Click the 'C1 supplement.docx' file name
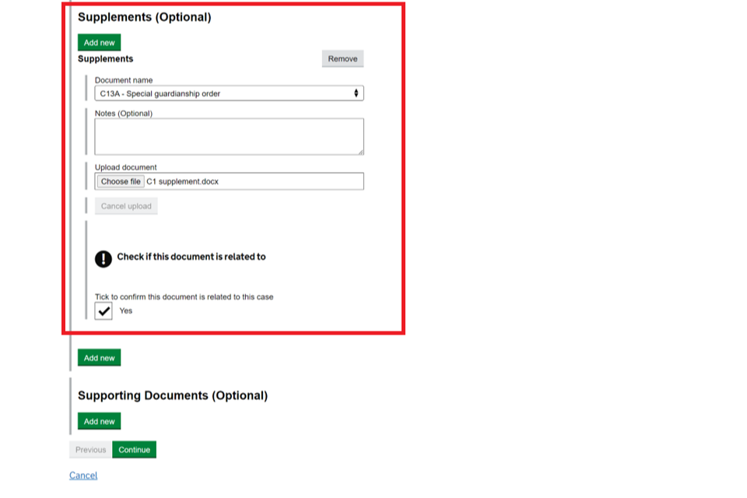Screen dimensions: 747x498 coord(183,181)
